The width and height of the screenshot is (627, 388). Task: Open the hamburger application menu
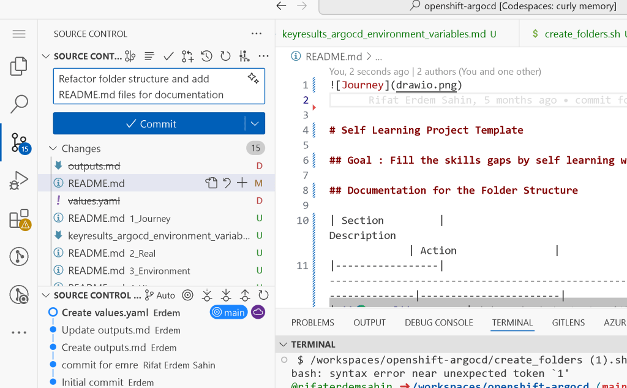pyautogui.click(x=19, y=34)
